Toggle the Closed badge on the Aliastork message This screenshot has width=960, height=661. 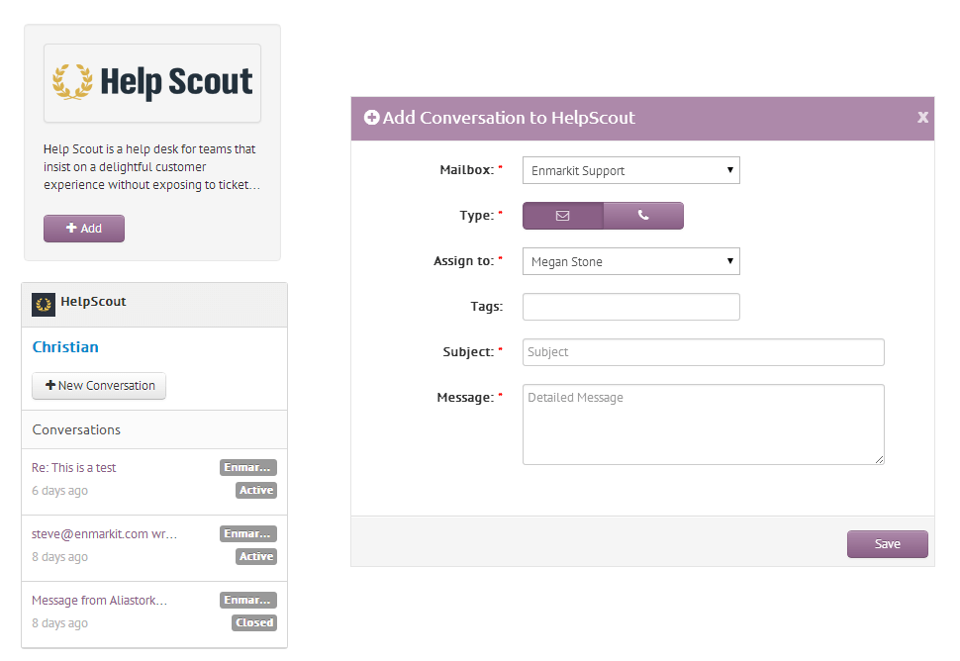pos(253,622)
